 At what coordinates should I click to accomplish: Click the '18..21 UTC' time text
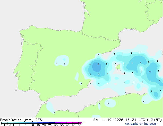136,120
